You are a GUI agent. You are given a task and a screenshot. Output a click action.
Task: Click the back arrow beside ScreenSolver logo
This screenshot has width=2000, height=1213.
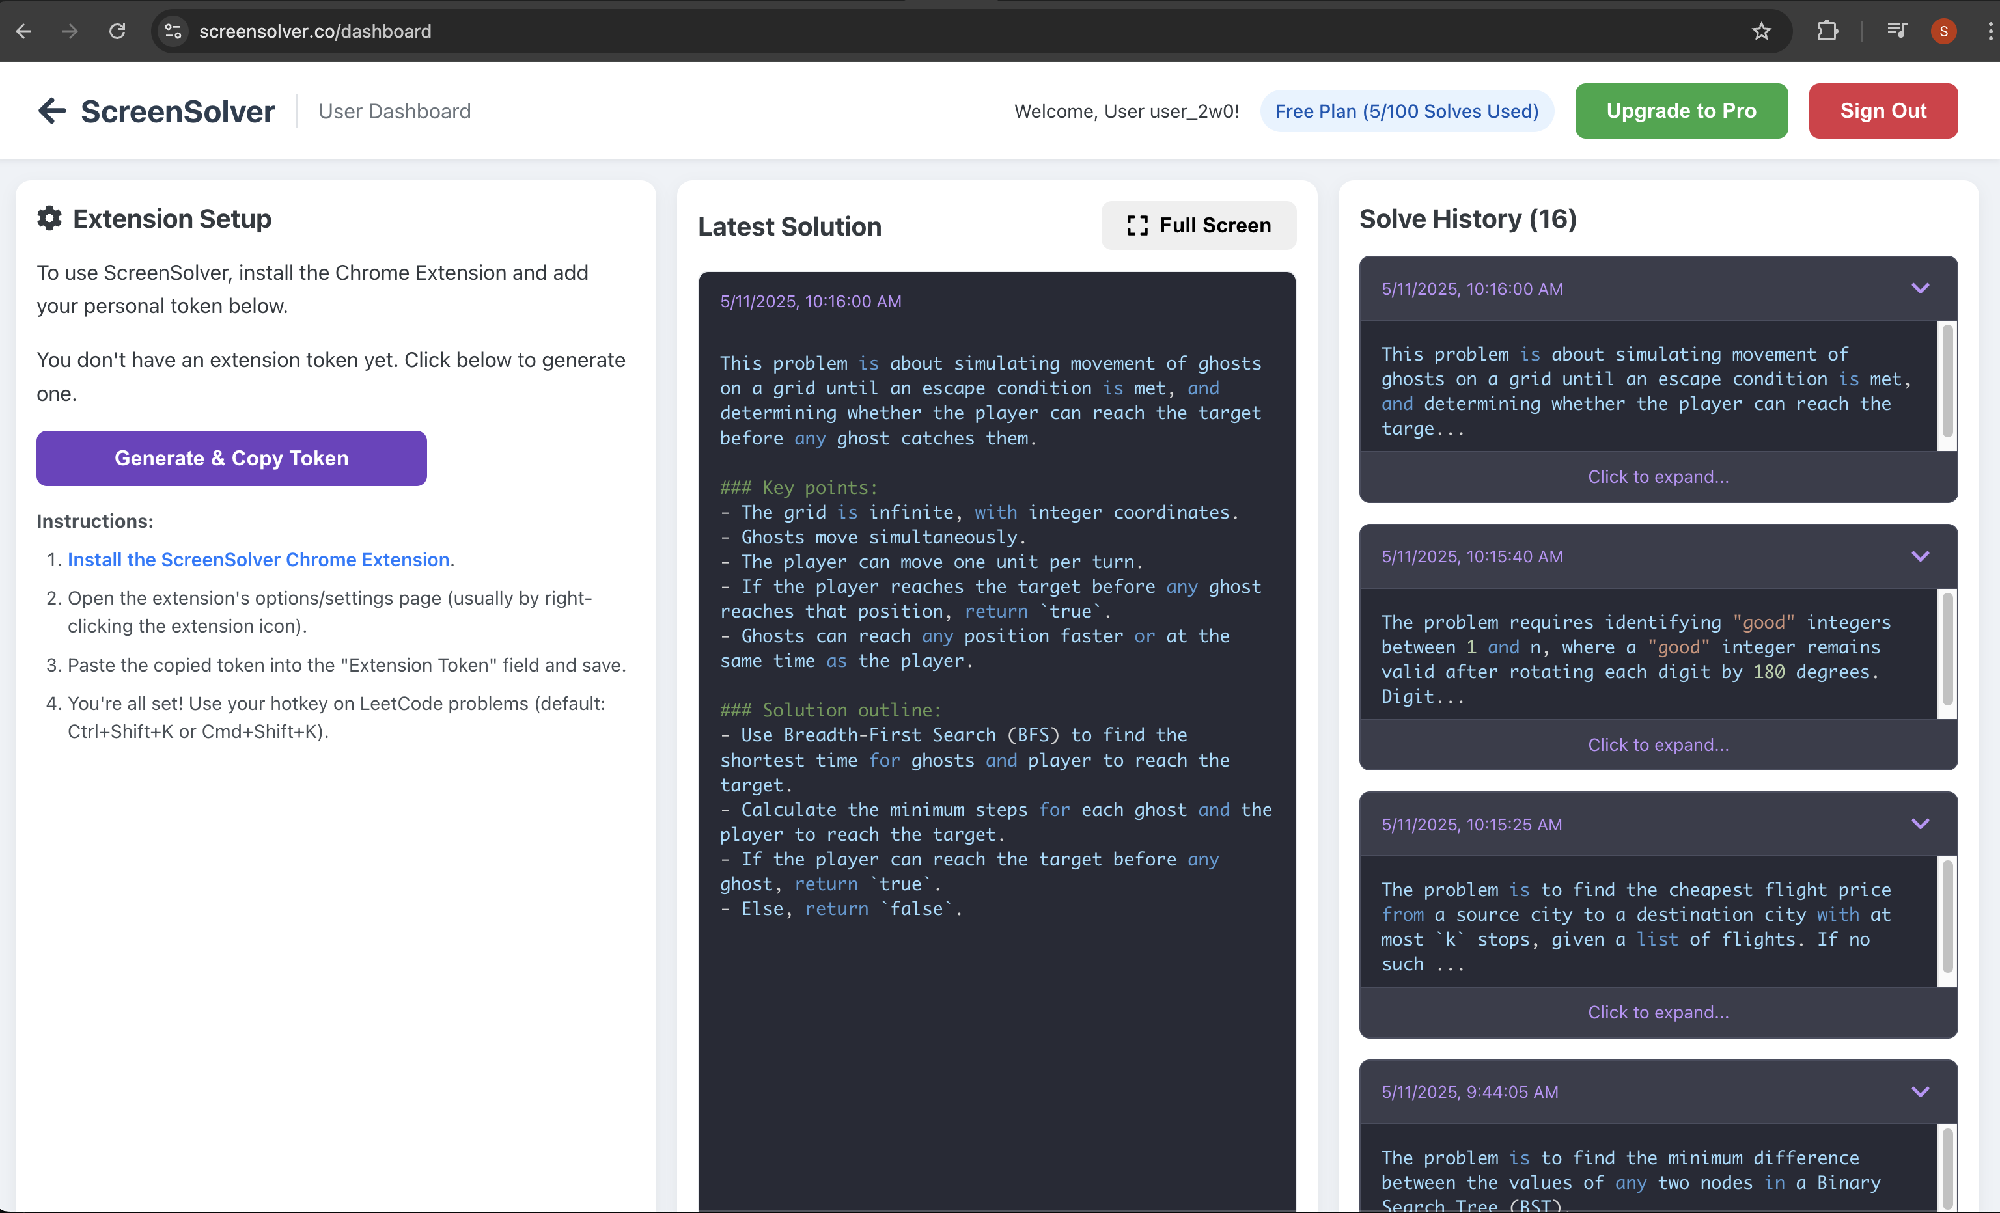(x=52, y=111)
